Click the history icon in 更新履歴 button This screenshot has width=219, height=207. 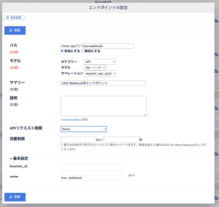coord(7,18)
